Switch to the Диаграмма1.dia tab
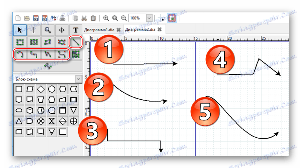Screen dimensions: 301x168 [99, 30]
